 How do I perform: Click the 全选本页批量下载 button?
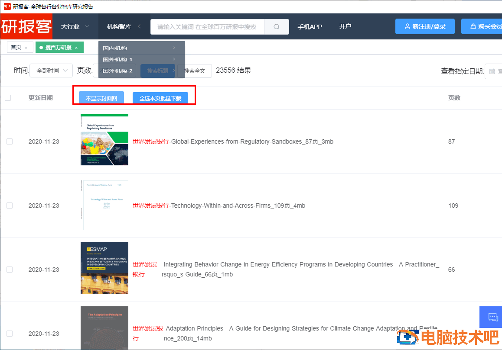[160, 99]
